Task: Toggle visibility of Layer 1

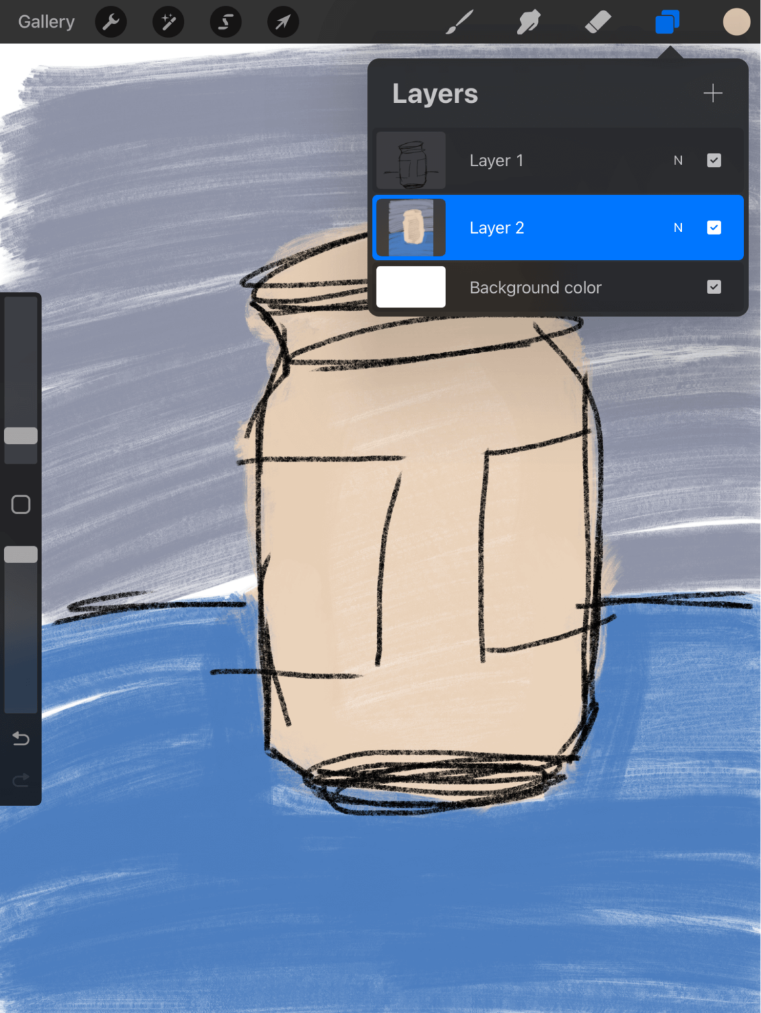Action: 713,160
